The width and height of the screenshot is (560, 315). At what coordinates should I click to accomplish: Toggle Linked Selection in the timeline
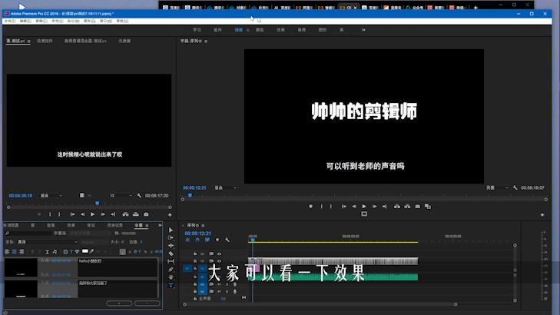[207, 240]
